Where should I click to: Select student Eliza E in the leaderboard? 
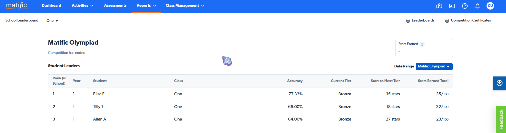99,94
